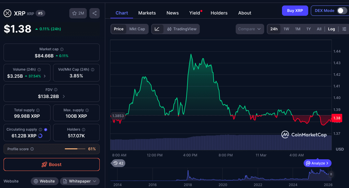Set chart range to 24h
349x188 pixels.
pyautogui.click(x=274, y=29)
